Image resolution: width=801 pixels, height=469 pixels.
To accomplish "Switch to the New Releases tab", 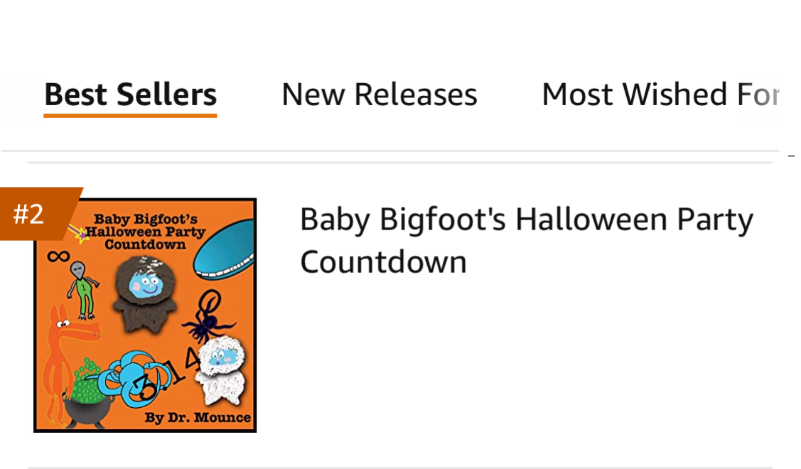I will click(380, 95).
